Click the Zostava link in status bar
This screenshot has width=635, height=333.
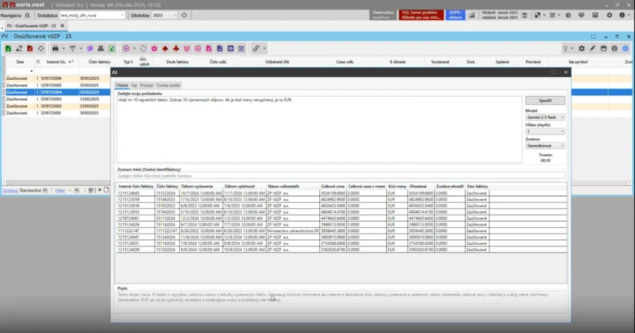tap(9, 191)
